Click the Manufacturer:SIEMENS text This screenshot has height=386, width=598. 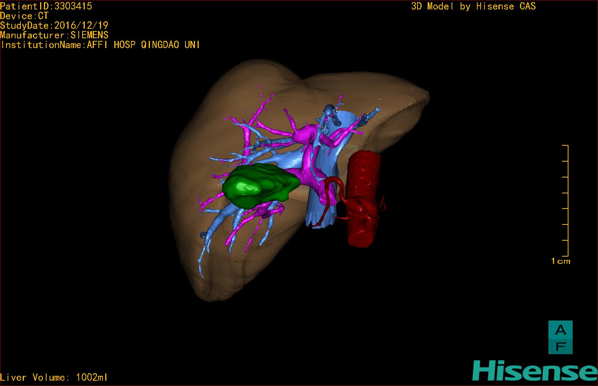(54, 35)
